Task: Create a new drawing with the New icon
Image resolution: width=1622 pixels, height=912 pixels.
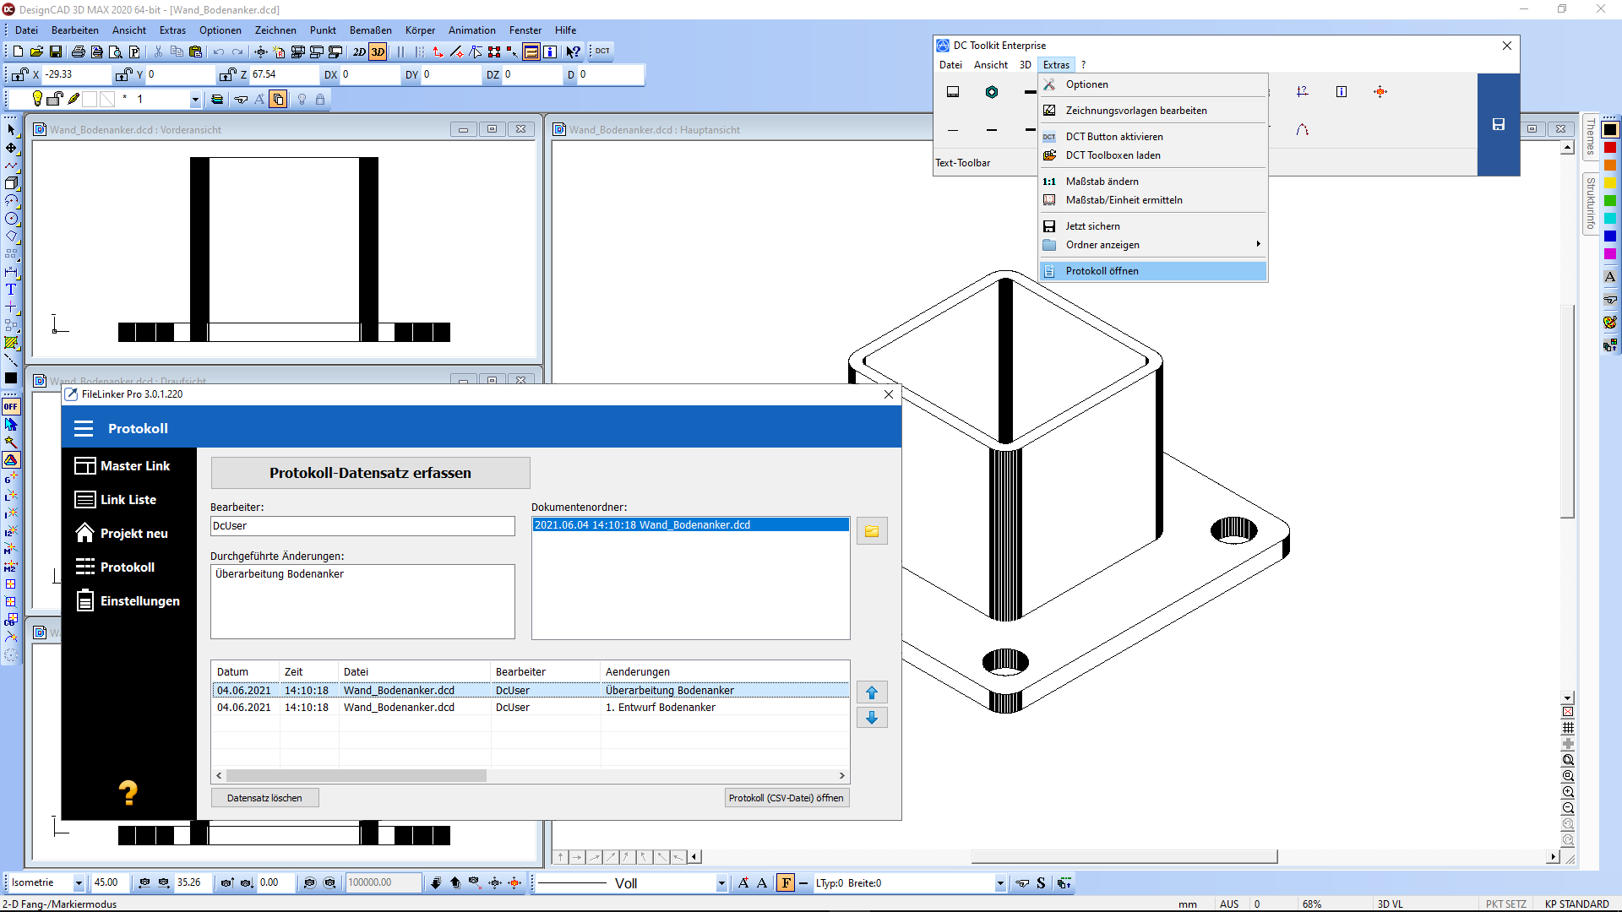Action: click(18, 52)
